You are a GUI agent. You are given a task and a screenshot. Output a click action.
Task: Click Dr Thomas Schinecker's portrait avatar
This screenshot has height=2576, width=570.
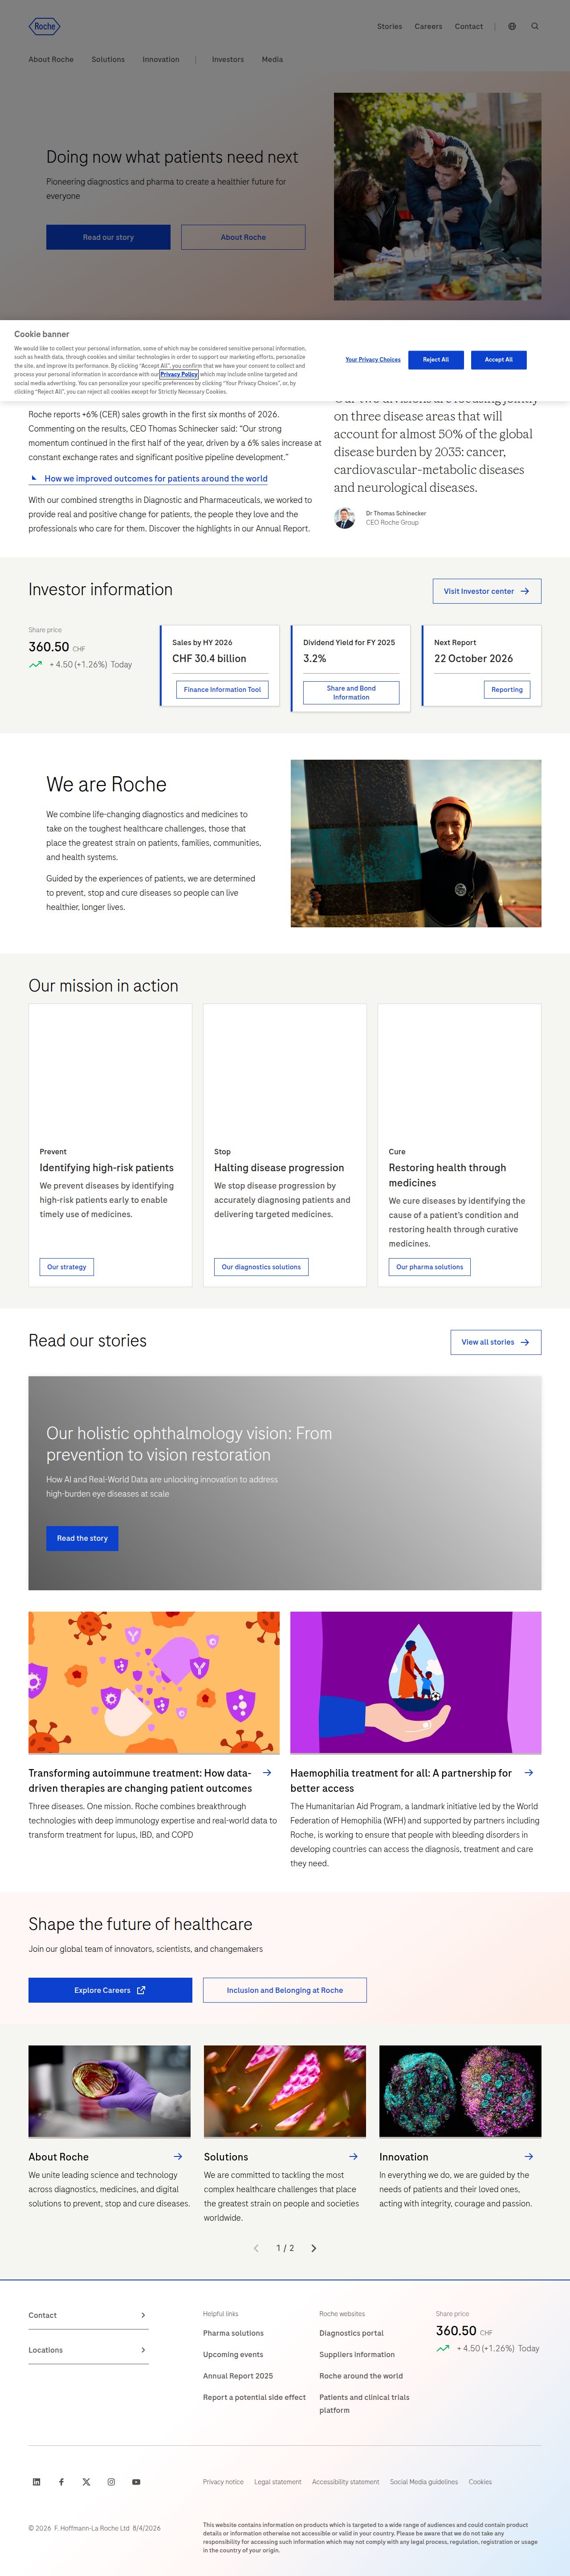click(x=344, y=517)
